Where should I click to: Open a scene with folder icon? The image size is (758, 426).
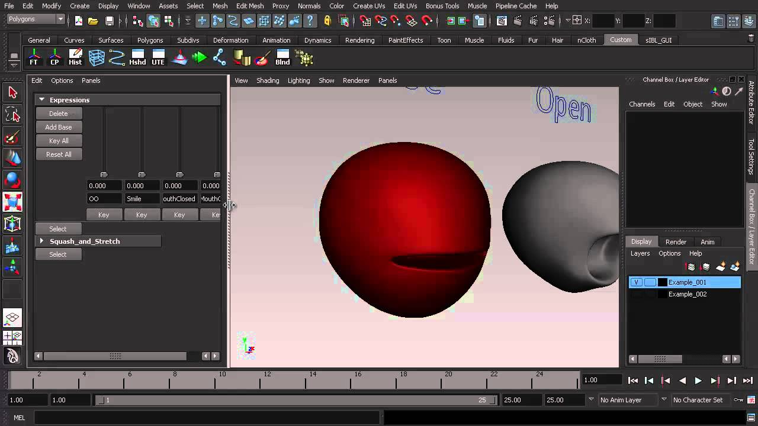coord(93,21)
